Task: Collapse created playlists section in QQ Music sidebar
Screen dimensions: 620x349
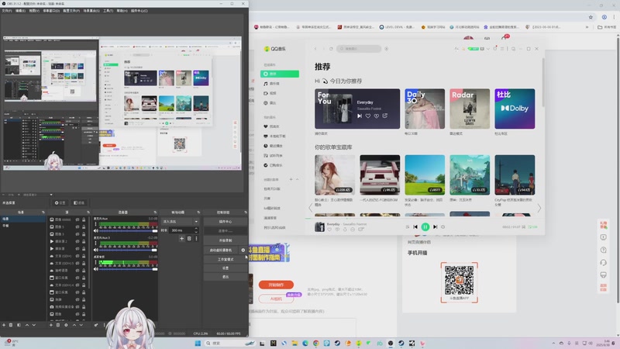Action: point(298,179)
